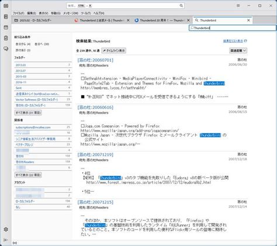Toggle the 自分へ (30) filter
Screen dimensions: 277x246
tap(41, 44)
